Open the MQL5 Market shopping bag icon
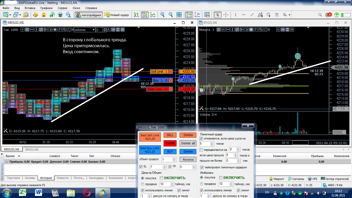The height and width of the screenshot is (198, 352). (44, 15)
